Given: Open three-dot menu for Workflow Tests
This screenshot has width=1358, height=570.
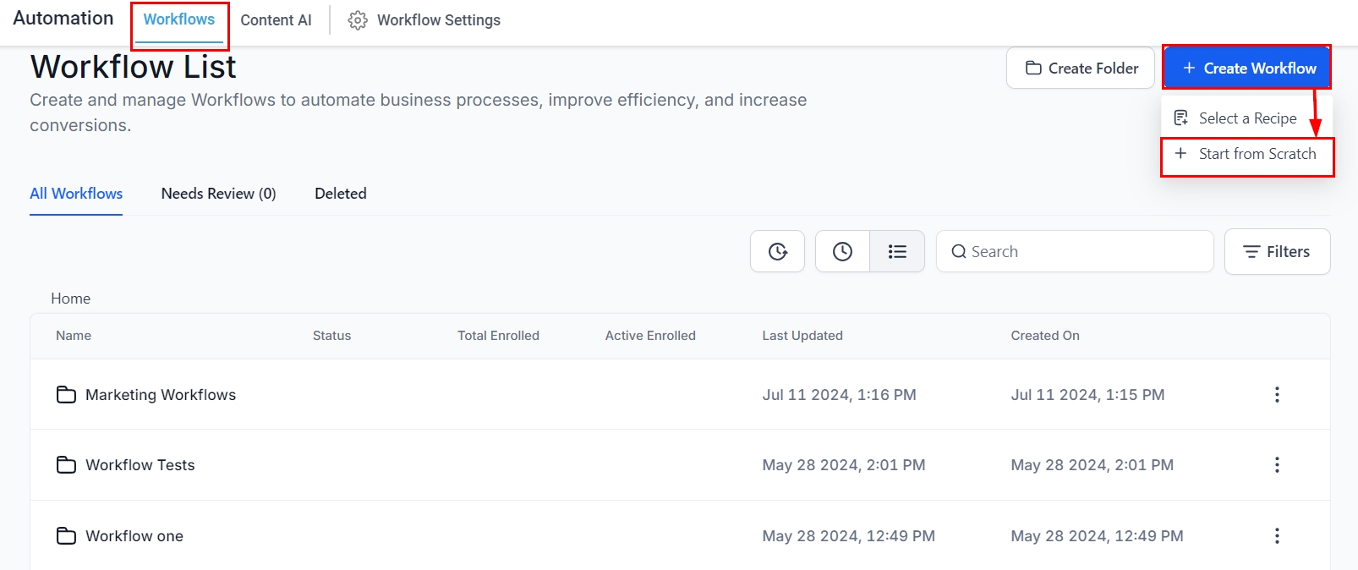Looking at the screenshot, I should coord(1277,465).
